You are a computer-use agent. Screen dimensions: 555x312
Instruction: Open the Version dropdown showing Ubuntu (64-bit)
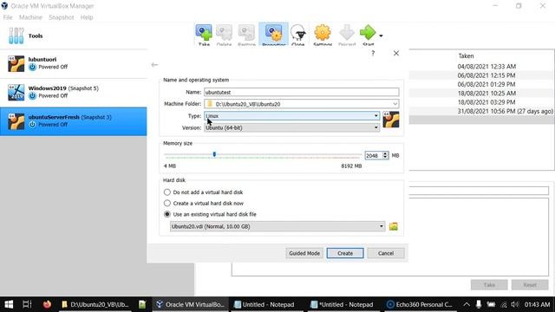292,127
